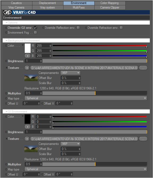This screenshot has height=178, width=153.
Task: Click GI Environment red channel slider
Action: click(100, 117)
